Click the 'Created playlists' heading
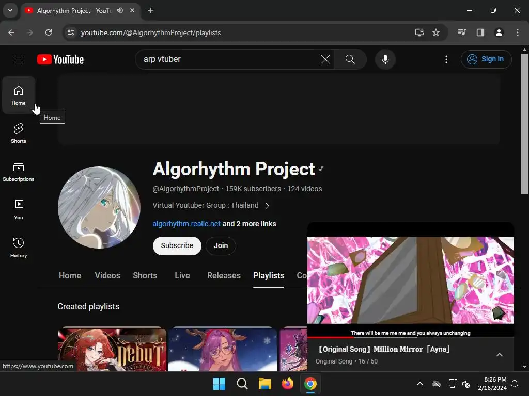529x396 pixels. tap(88, 306)
